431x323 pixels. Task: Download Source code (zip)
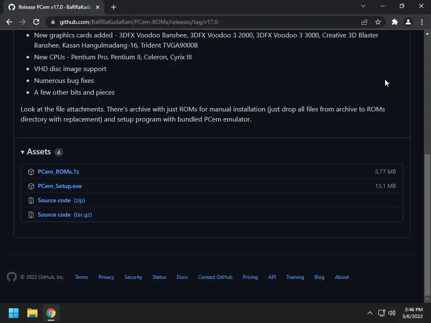pos(61,200)
